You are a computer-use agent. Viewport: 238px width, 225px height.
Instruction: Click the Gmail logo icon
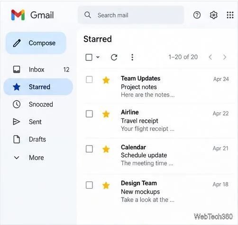coord(18,15)
